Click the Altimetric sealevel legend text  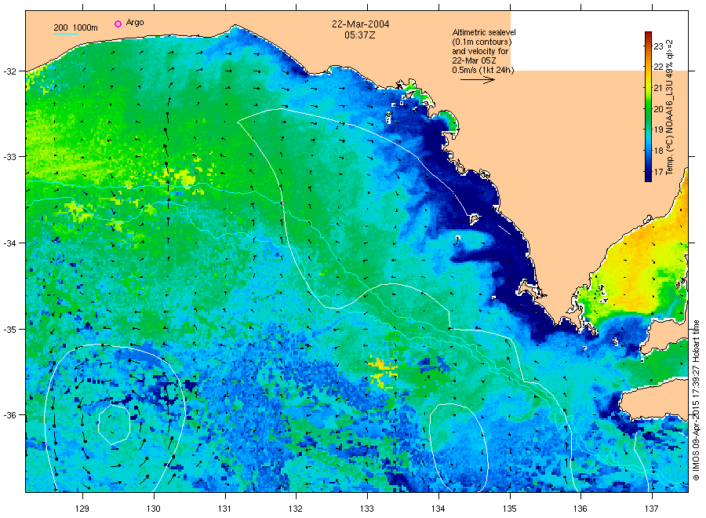click(x=484, y=32)
